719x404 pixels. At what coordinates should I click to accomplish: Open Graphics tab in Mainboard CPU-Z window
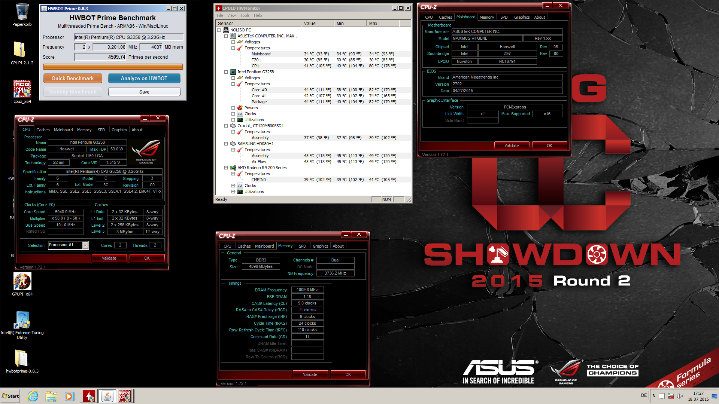click(522, 17)
